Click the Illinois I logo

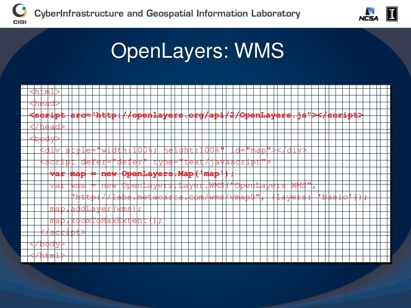392,14
